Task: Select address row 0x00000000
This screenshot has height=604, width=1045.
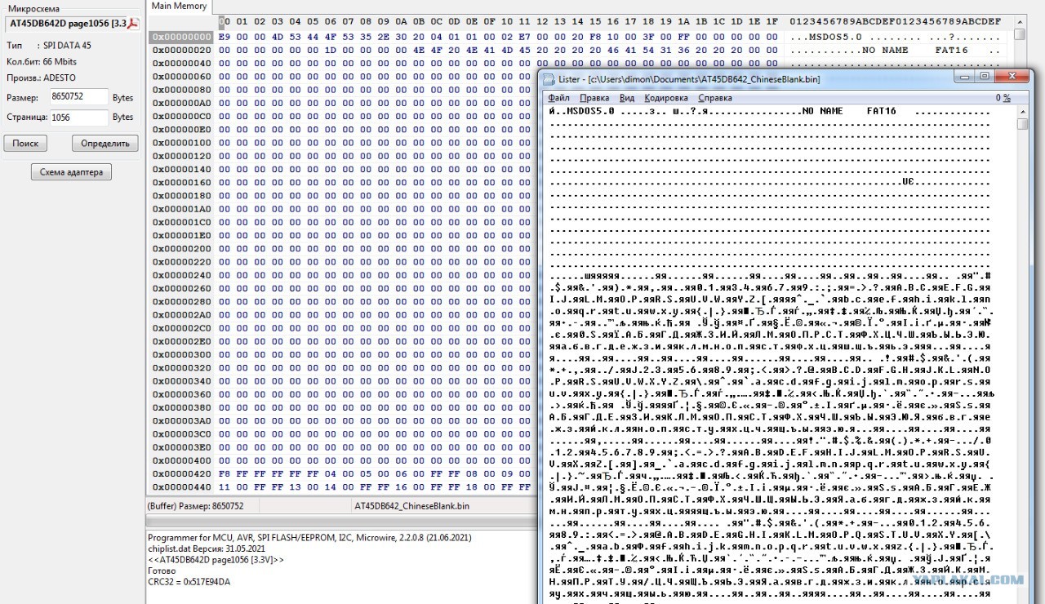Action: click(x=180, y=37)
